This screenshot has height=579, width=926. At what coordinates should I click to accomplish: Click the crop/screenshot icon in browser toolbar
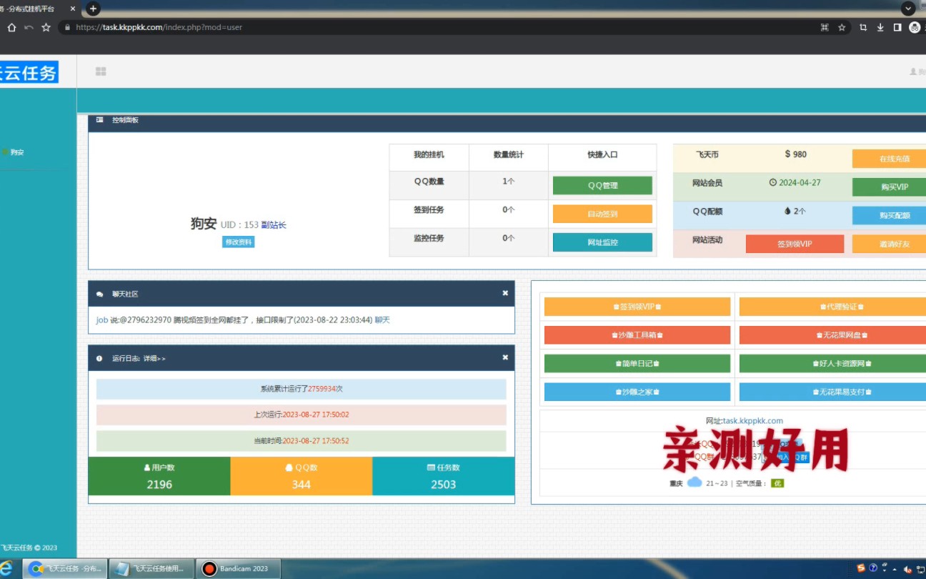click(863, 27)
